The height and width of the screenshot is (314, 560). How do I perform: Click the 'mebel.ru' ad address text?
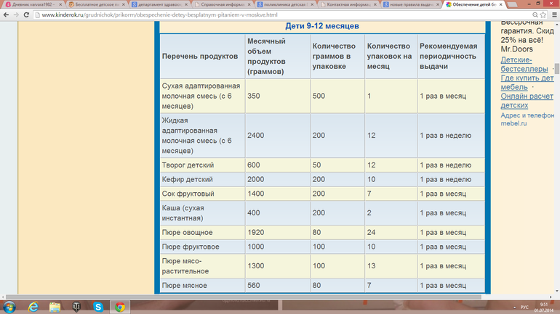[513, 123]
